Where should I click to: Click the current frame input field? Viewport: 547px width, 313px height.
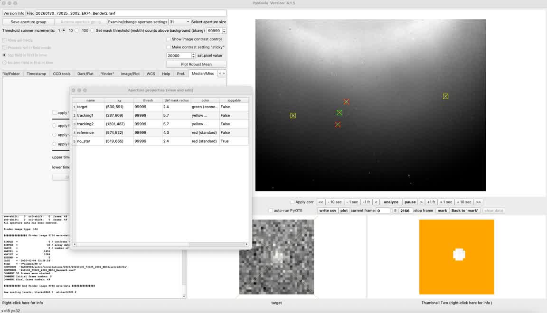click(383, 211)
